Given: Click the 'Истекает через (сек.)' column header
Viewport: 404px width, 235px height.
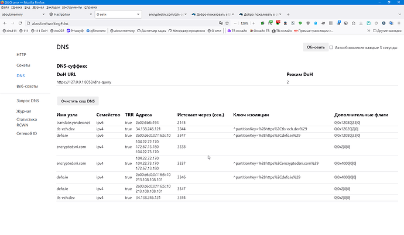Looking at the screenshot, I should pos(201,115).
